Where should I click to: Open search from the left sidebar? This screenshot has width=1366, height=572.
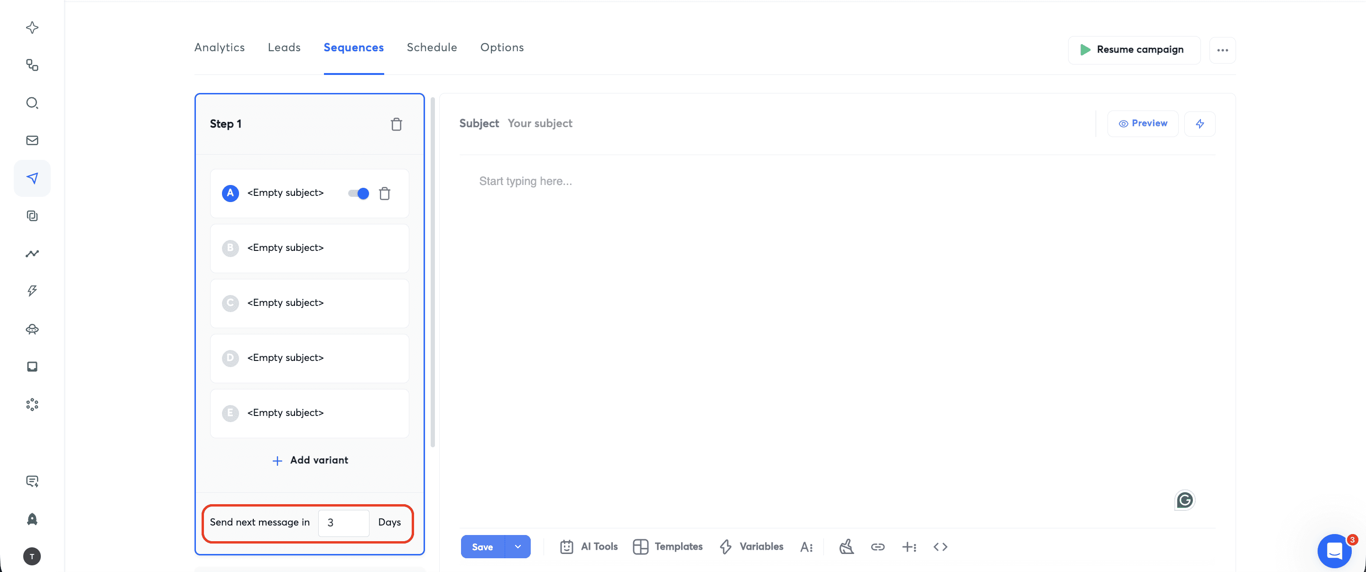point(32,103)
